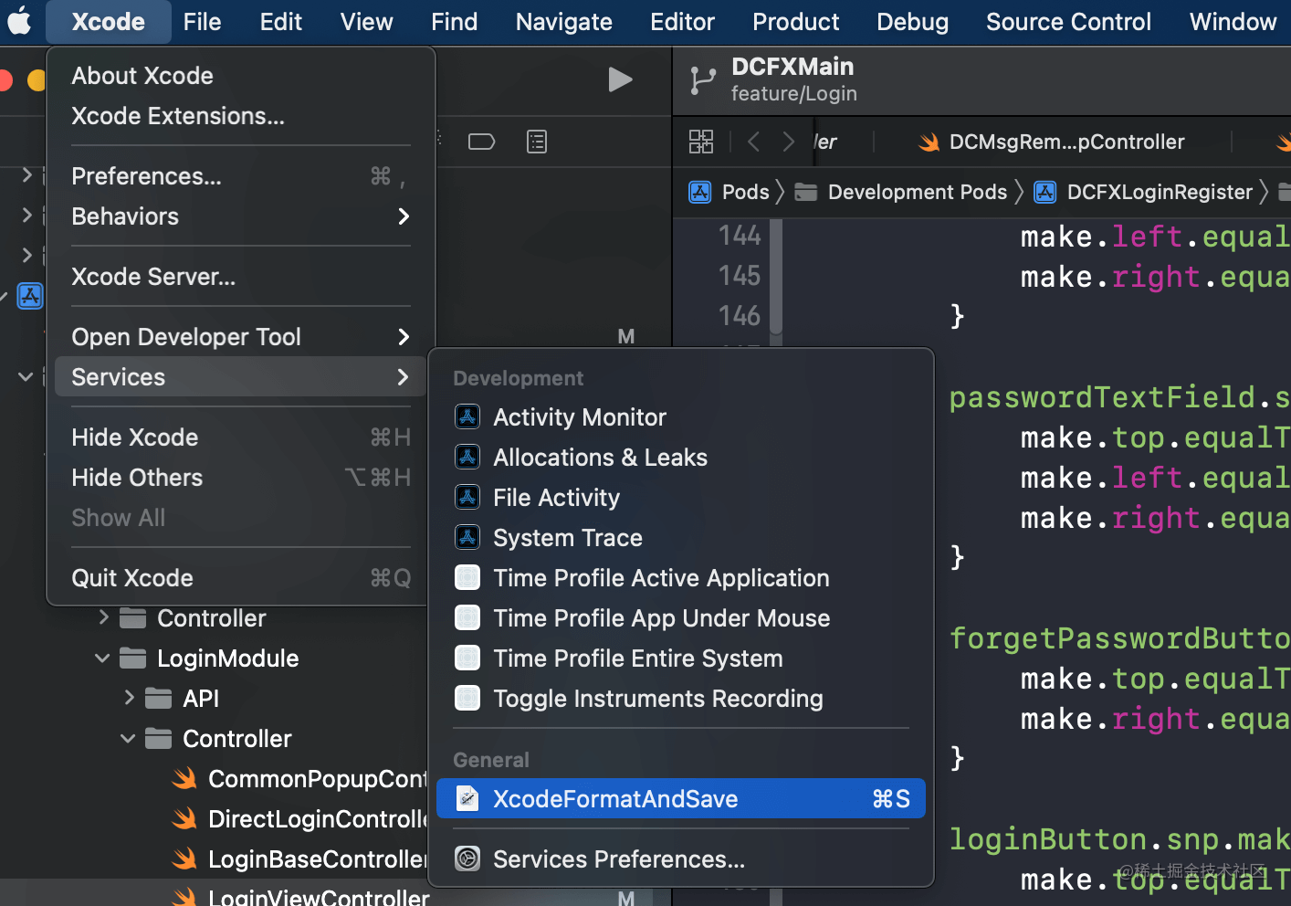Click the swift icon beside DCMsgRem tab
This screenshot has height=906, width=1291.
point(929,142)
